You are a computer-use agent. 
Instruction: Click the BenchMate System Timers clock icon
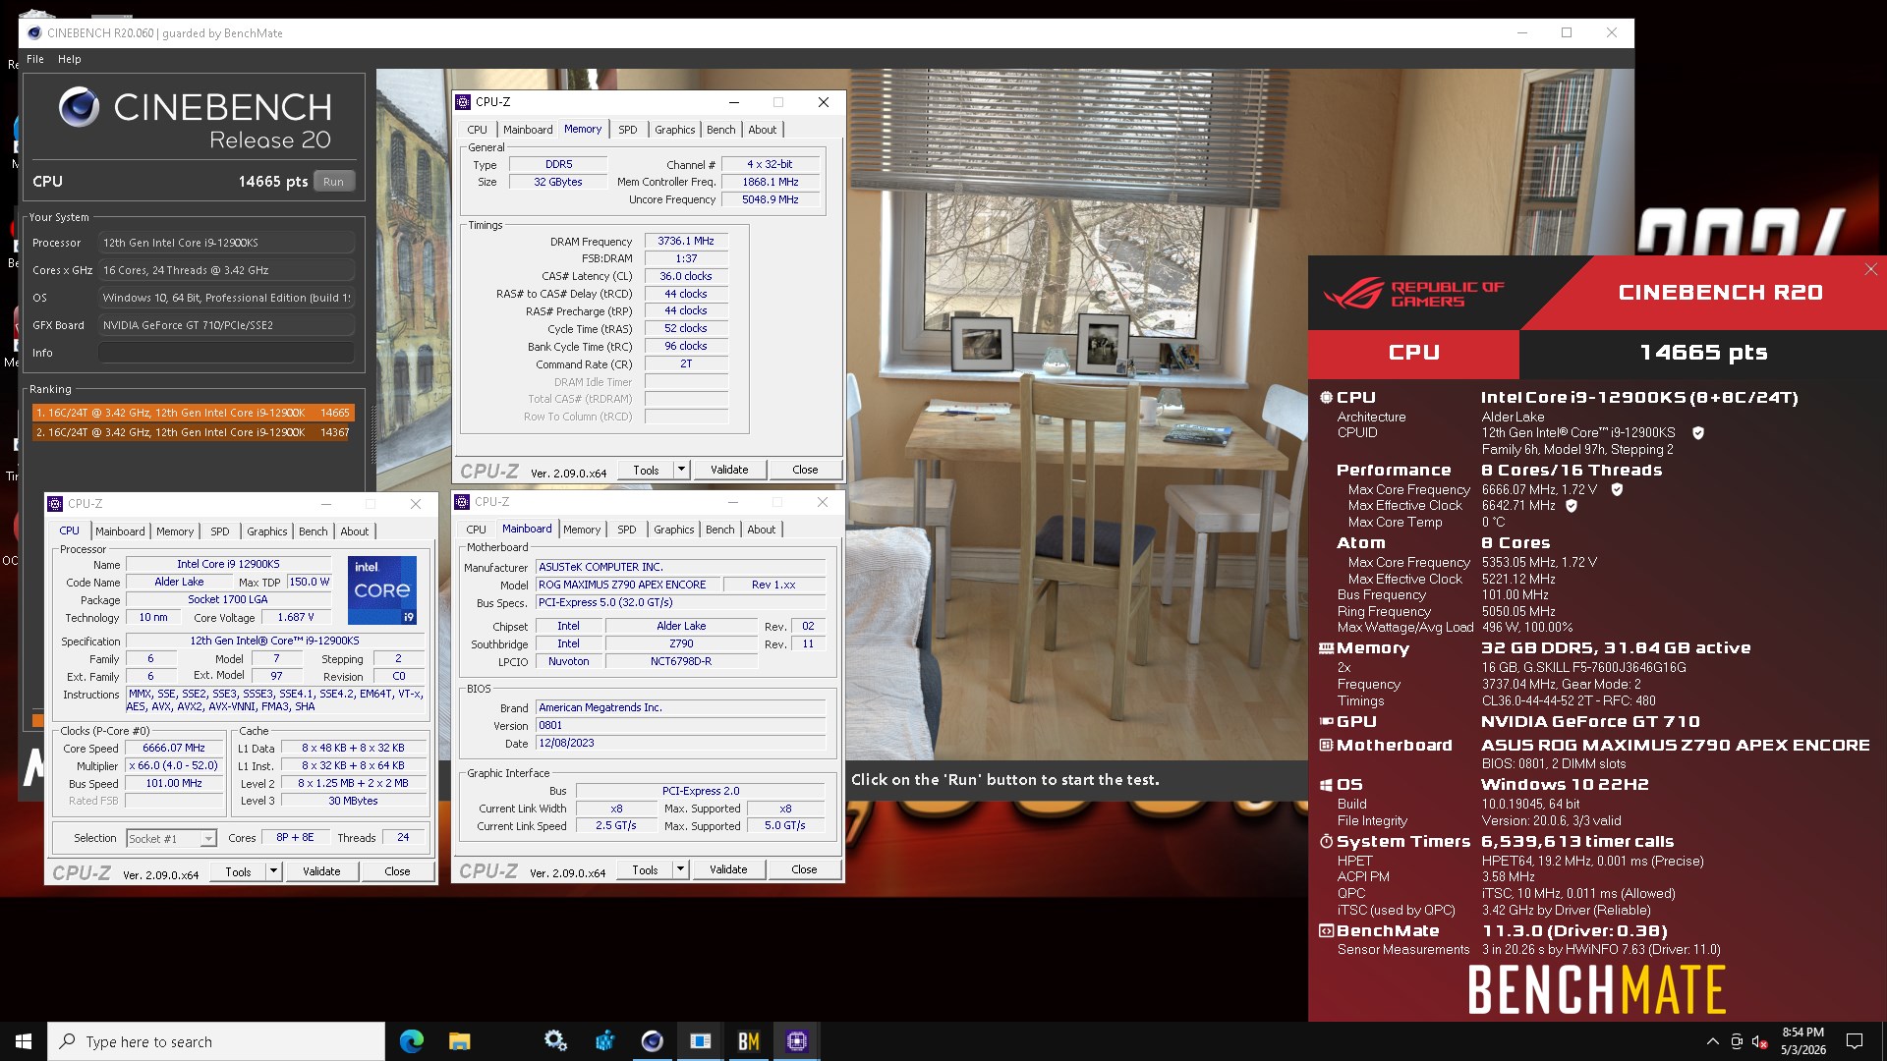1326,842
